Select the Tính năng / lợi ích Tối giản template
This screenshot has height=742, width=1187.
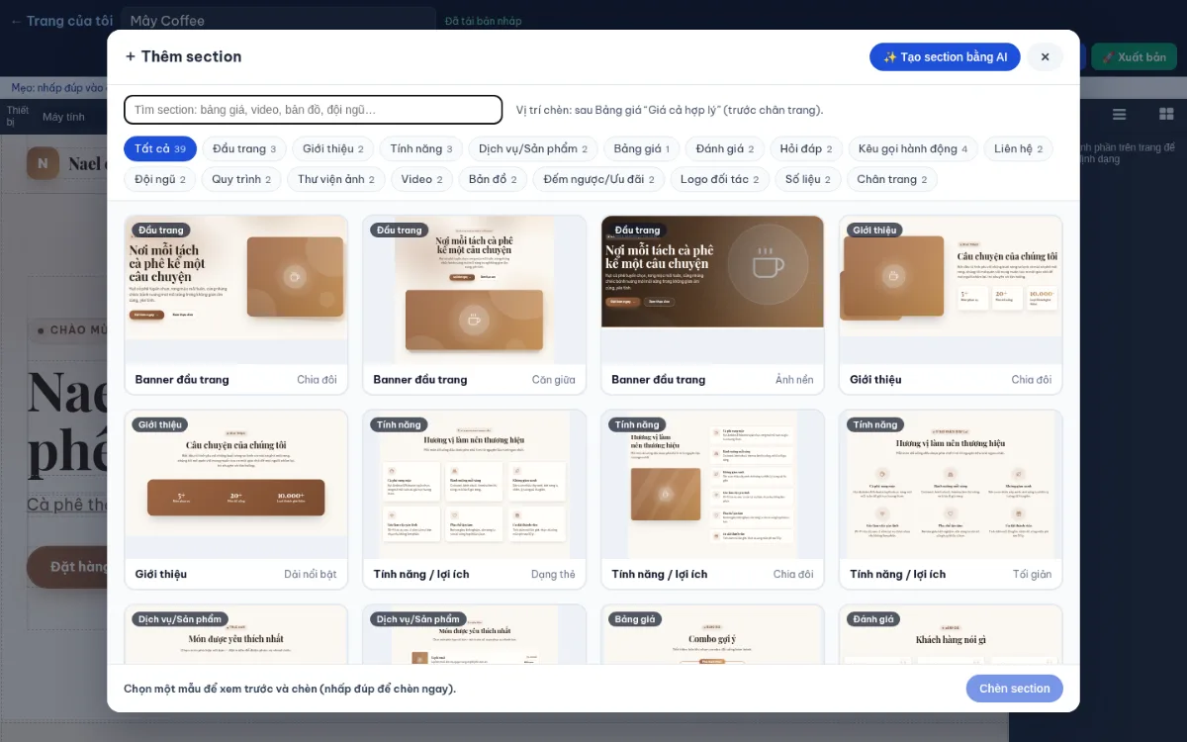pyautogui.click(x=951, y=500)
